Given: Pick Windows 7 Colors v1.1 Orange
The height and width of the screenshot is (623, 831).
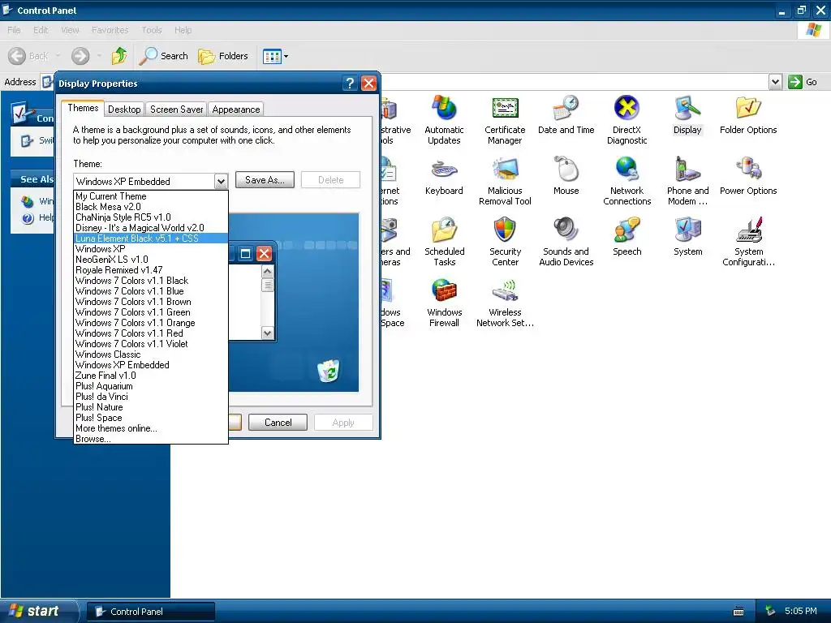Looking at the screenshot, I should [x=150, y=323].
